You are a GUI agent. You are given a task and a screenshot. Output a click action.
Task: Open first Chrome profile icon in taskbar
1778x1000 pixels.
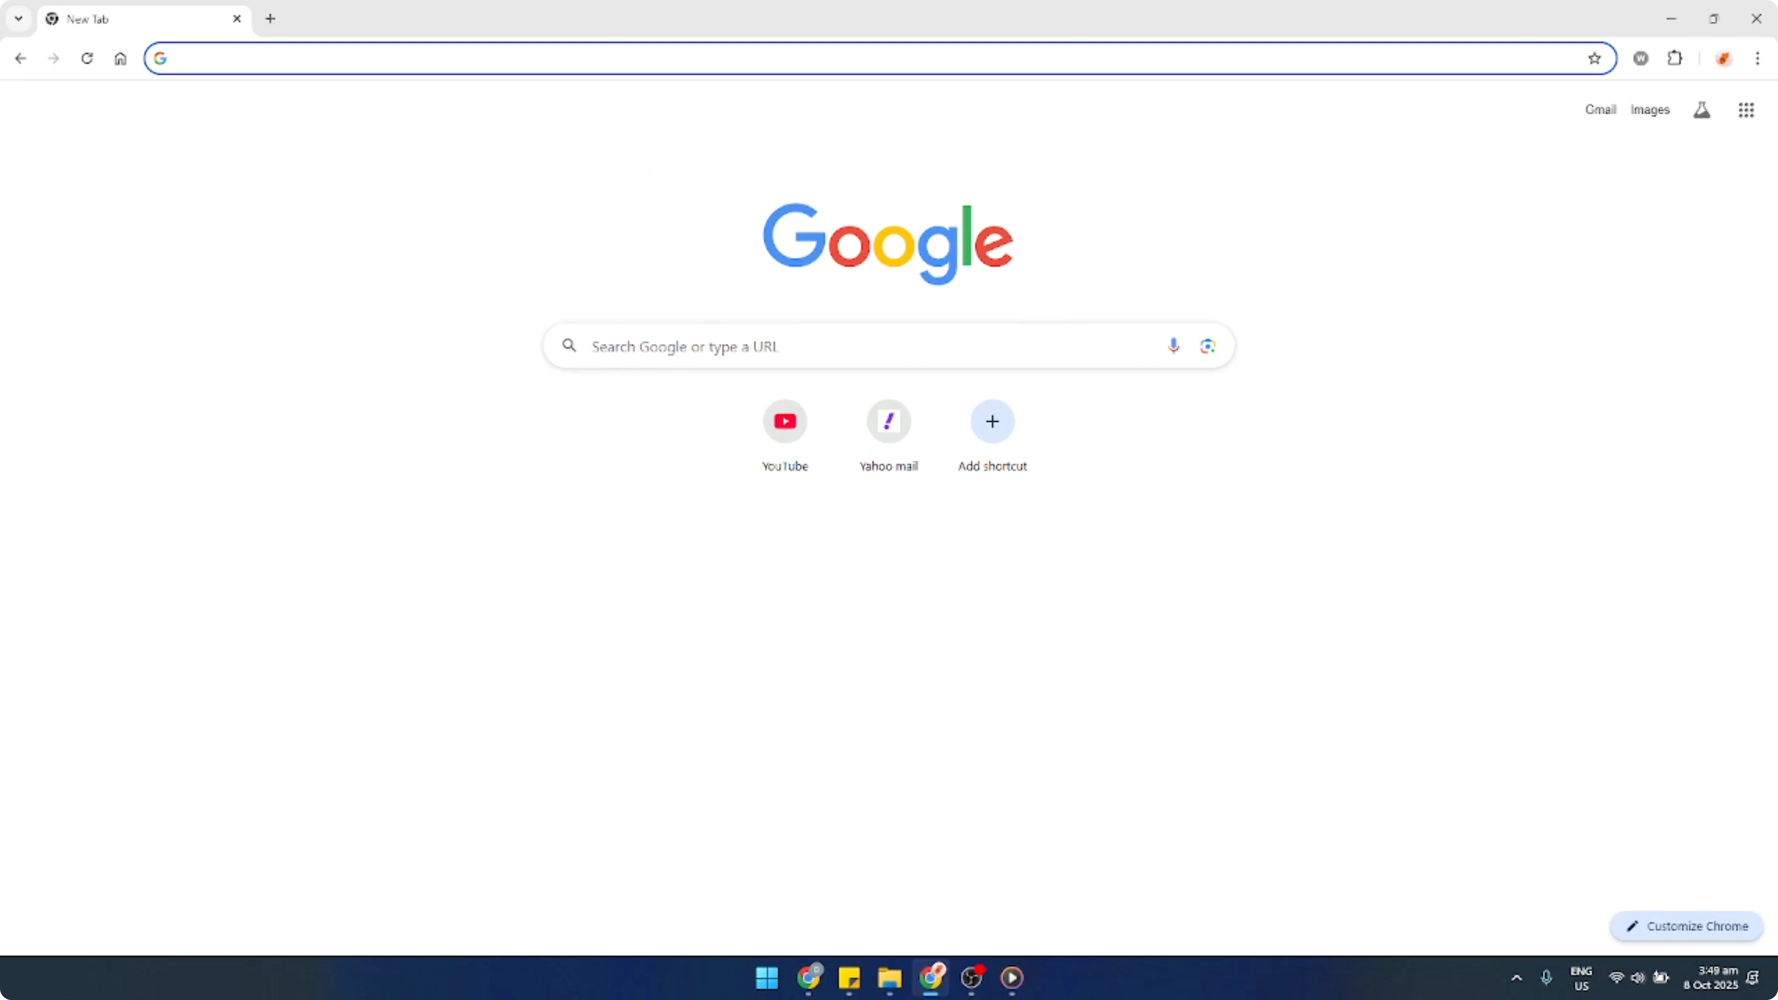coord(808,977)
